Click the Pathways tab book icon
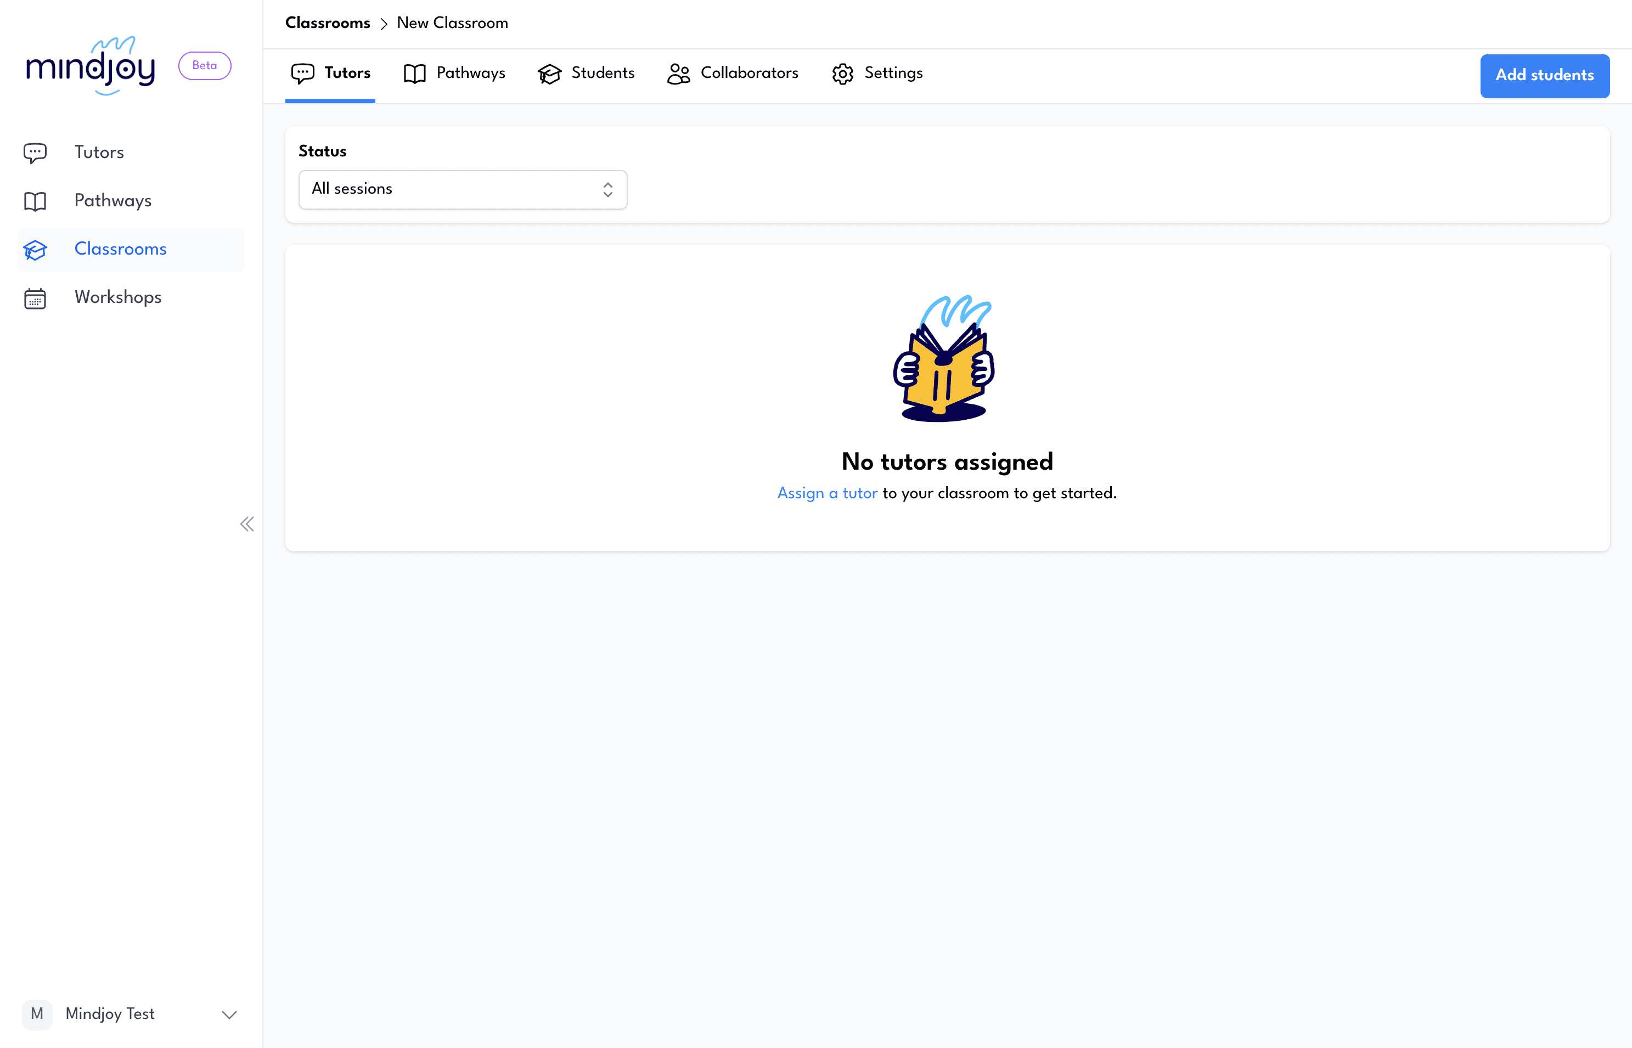The height and width of the screenshot is (1048, 1632). click(x=414, y=74)
